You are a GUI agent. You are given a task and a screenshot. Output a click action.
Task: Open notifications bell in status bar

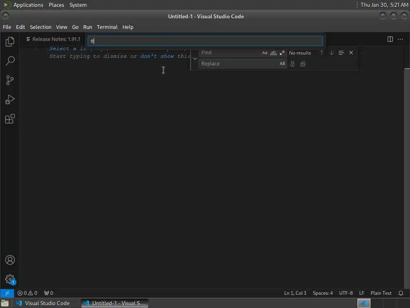coord(401,293)
